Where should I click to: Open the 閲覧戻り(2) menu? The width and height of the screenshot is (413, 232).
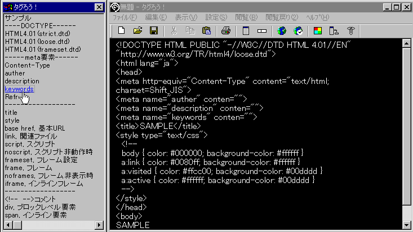[x=282, y=17]
